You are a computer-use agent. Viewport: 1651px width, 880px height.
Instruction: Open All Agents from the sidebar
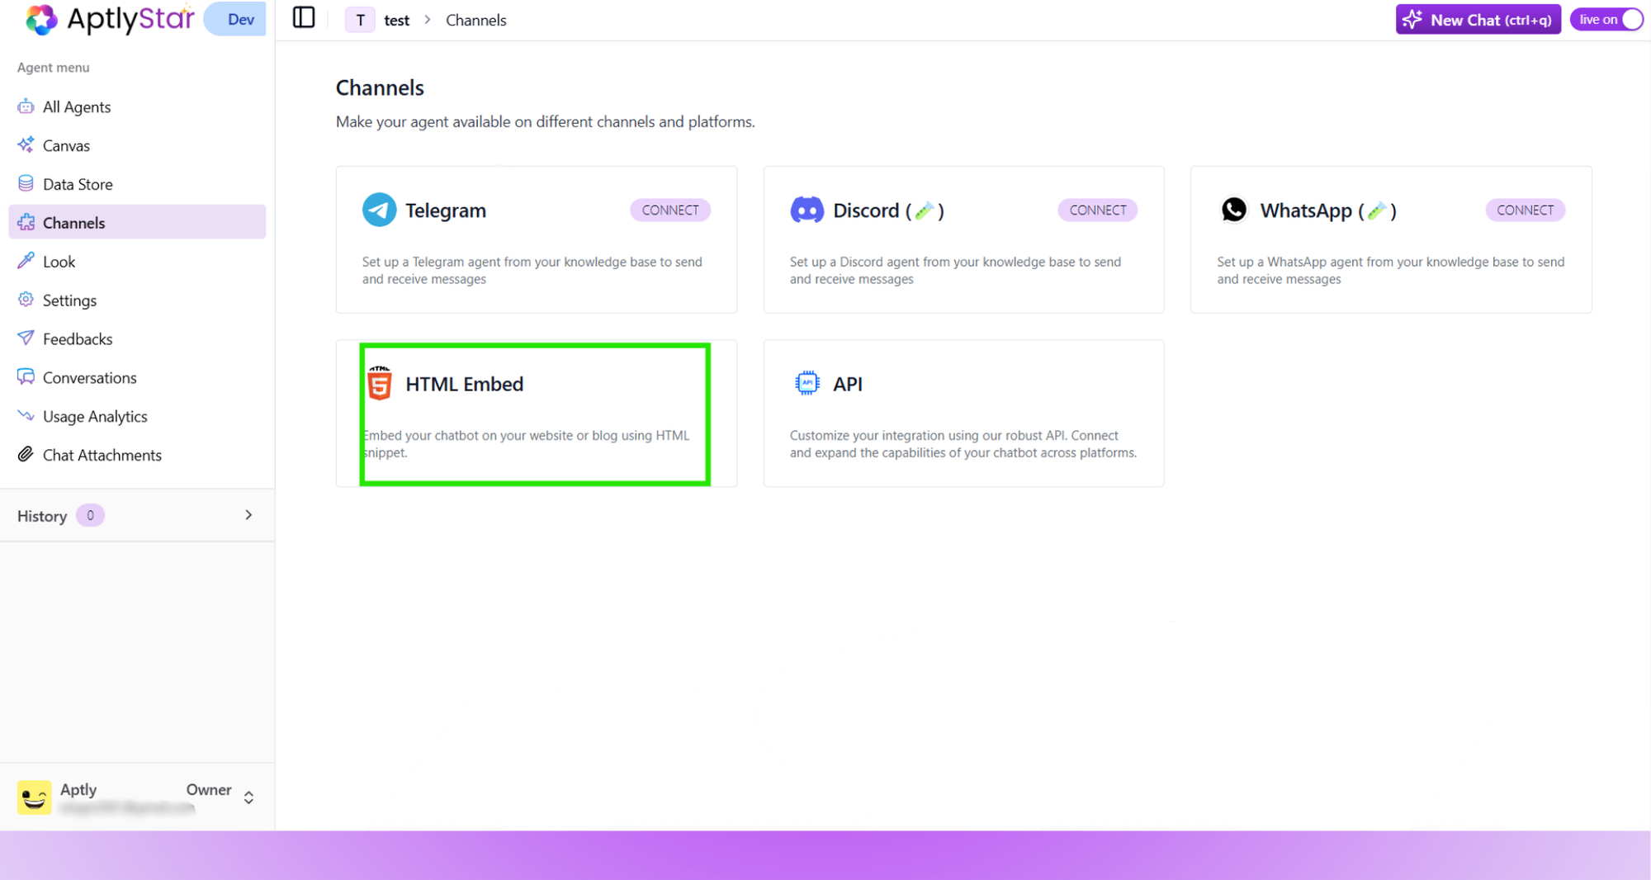[76, 106]
